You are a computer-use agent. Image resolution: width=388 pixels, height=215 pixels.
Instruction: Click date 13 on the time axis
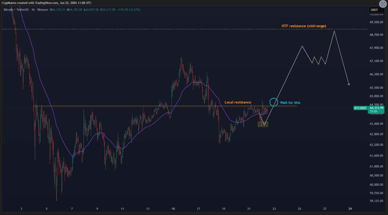[148, 209]
